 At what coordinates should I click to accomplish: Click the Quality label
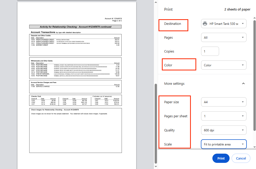[x=169, y=130]
